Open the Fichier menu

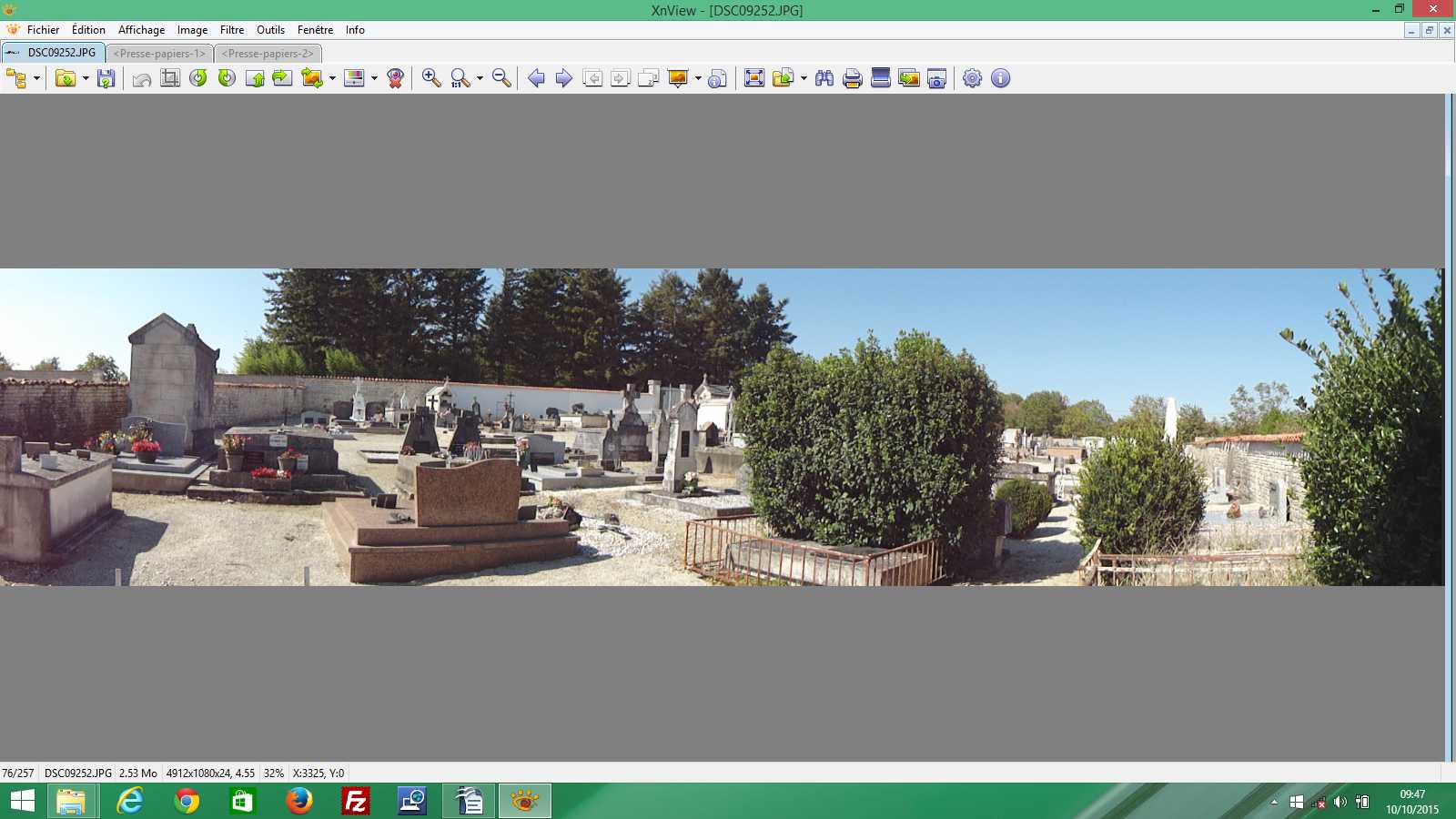43,30
